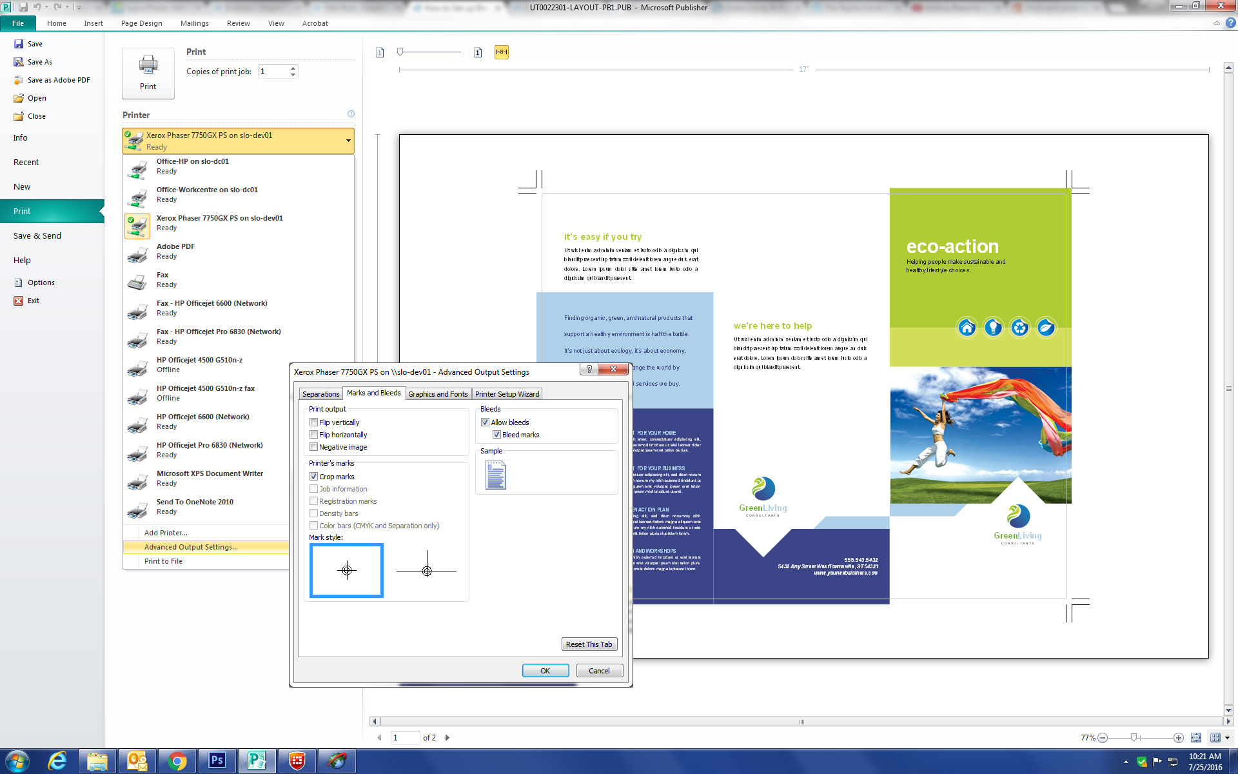The image size is (1238, 774).
Task: Open Photoshop from the taskbar
Action: click(x=217, y=761)
